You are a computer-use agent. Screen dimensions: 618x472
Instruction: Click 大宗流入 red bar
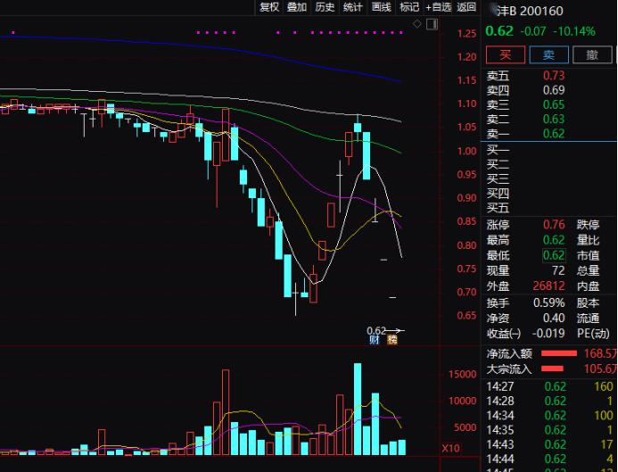552,368
